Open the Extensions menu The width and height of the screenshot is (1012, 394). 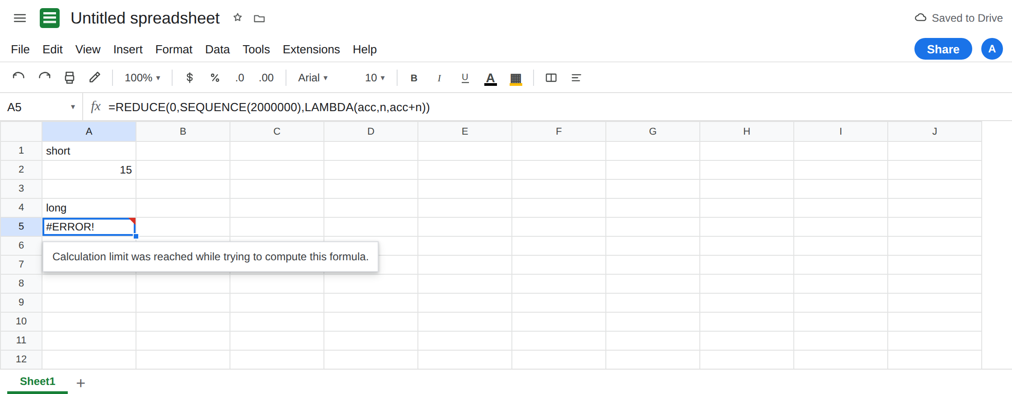311,49
